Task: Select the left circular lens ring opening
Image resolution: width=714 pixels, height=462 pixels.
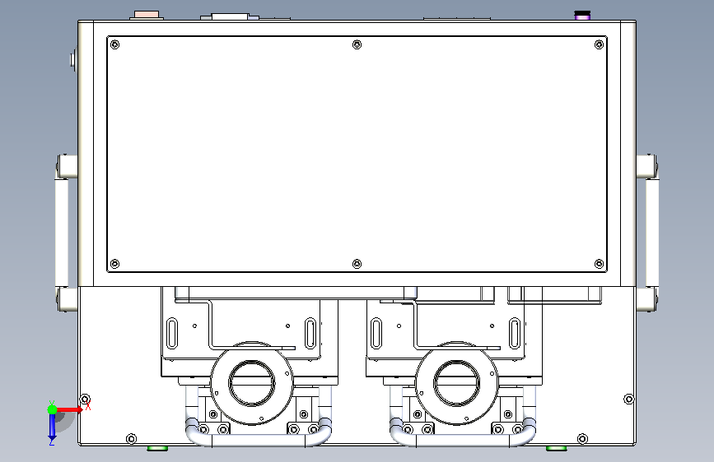Action: (252, 383)
